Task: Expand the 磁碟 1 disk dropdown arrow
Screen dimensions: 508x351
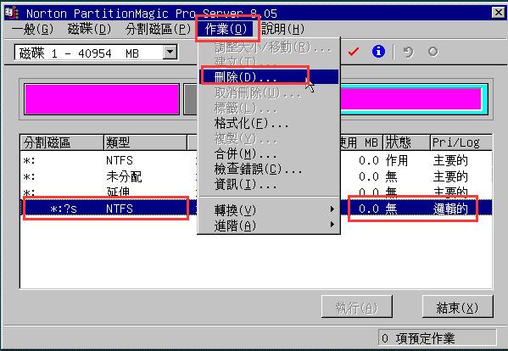Action: point(170,52)
